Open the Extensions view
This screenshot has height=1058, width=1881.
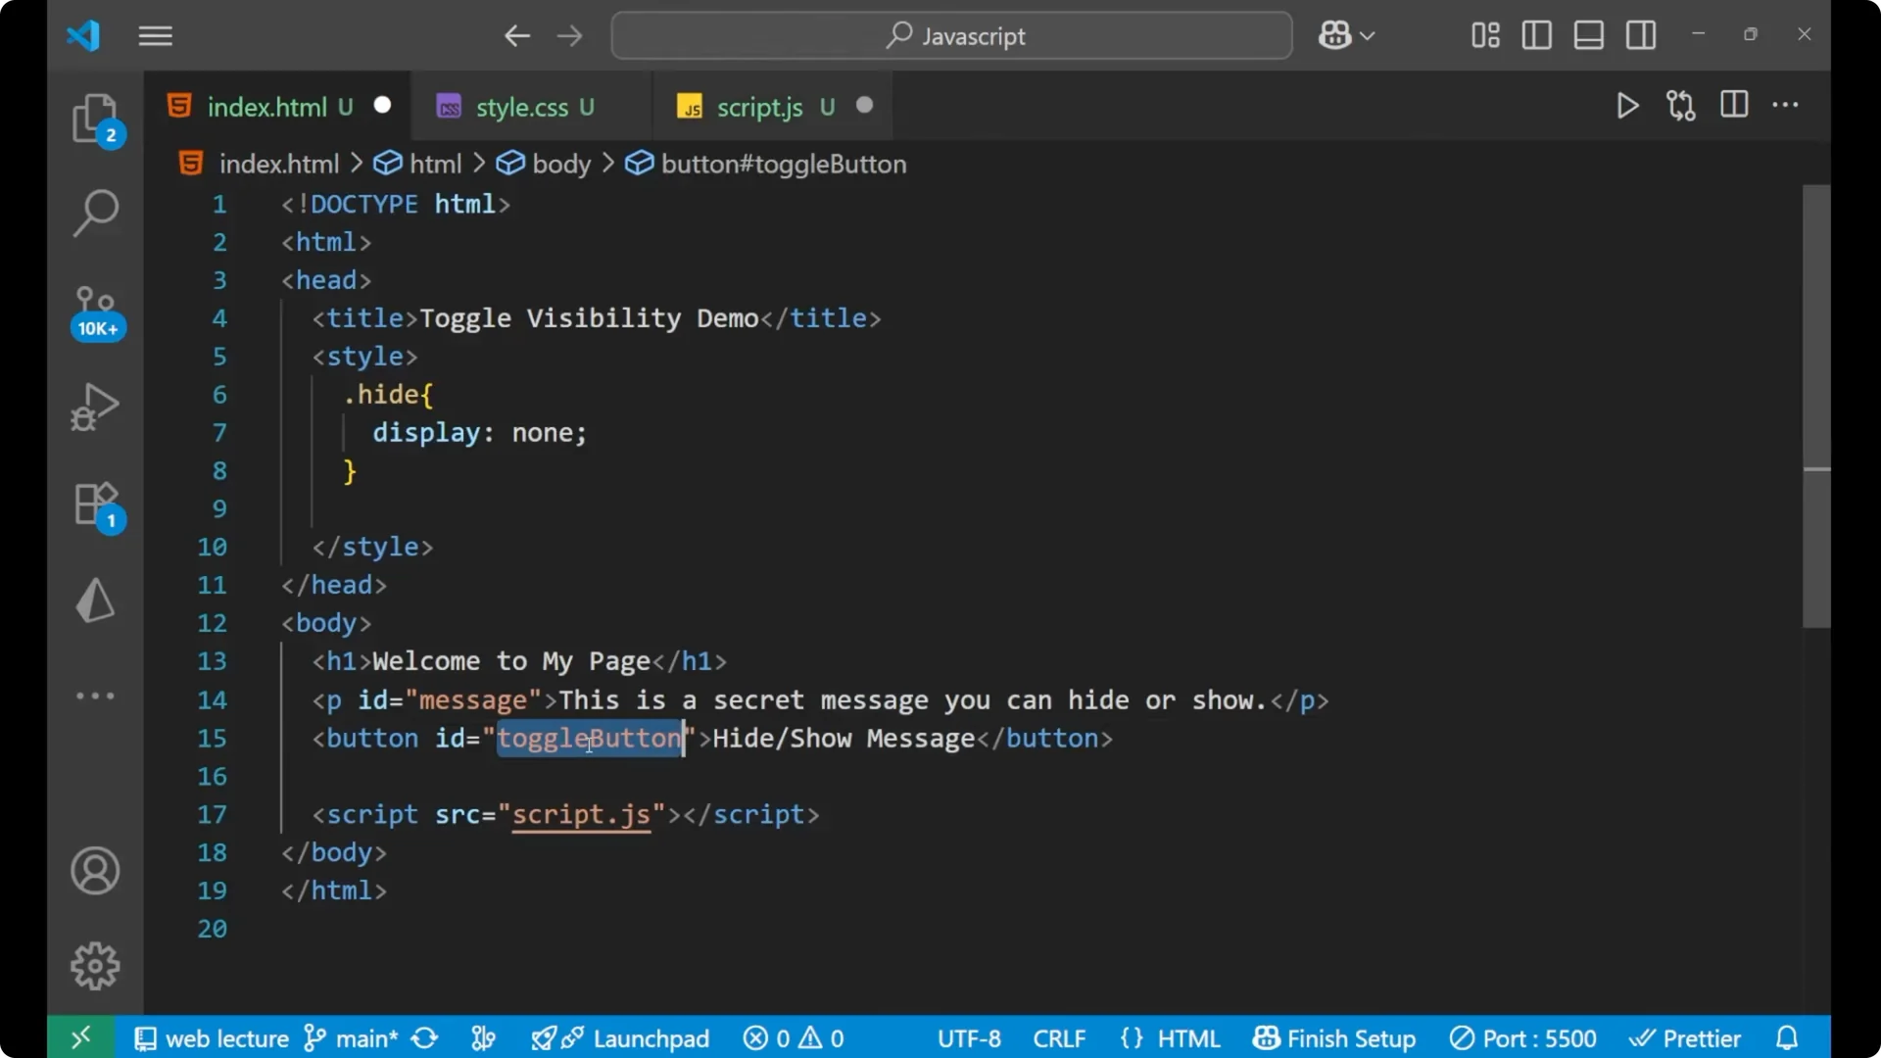click(95, 503)
